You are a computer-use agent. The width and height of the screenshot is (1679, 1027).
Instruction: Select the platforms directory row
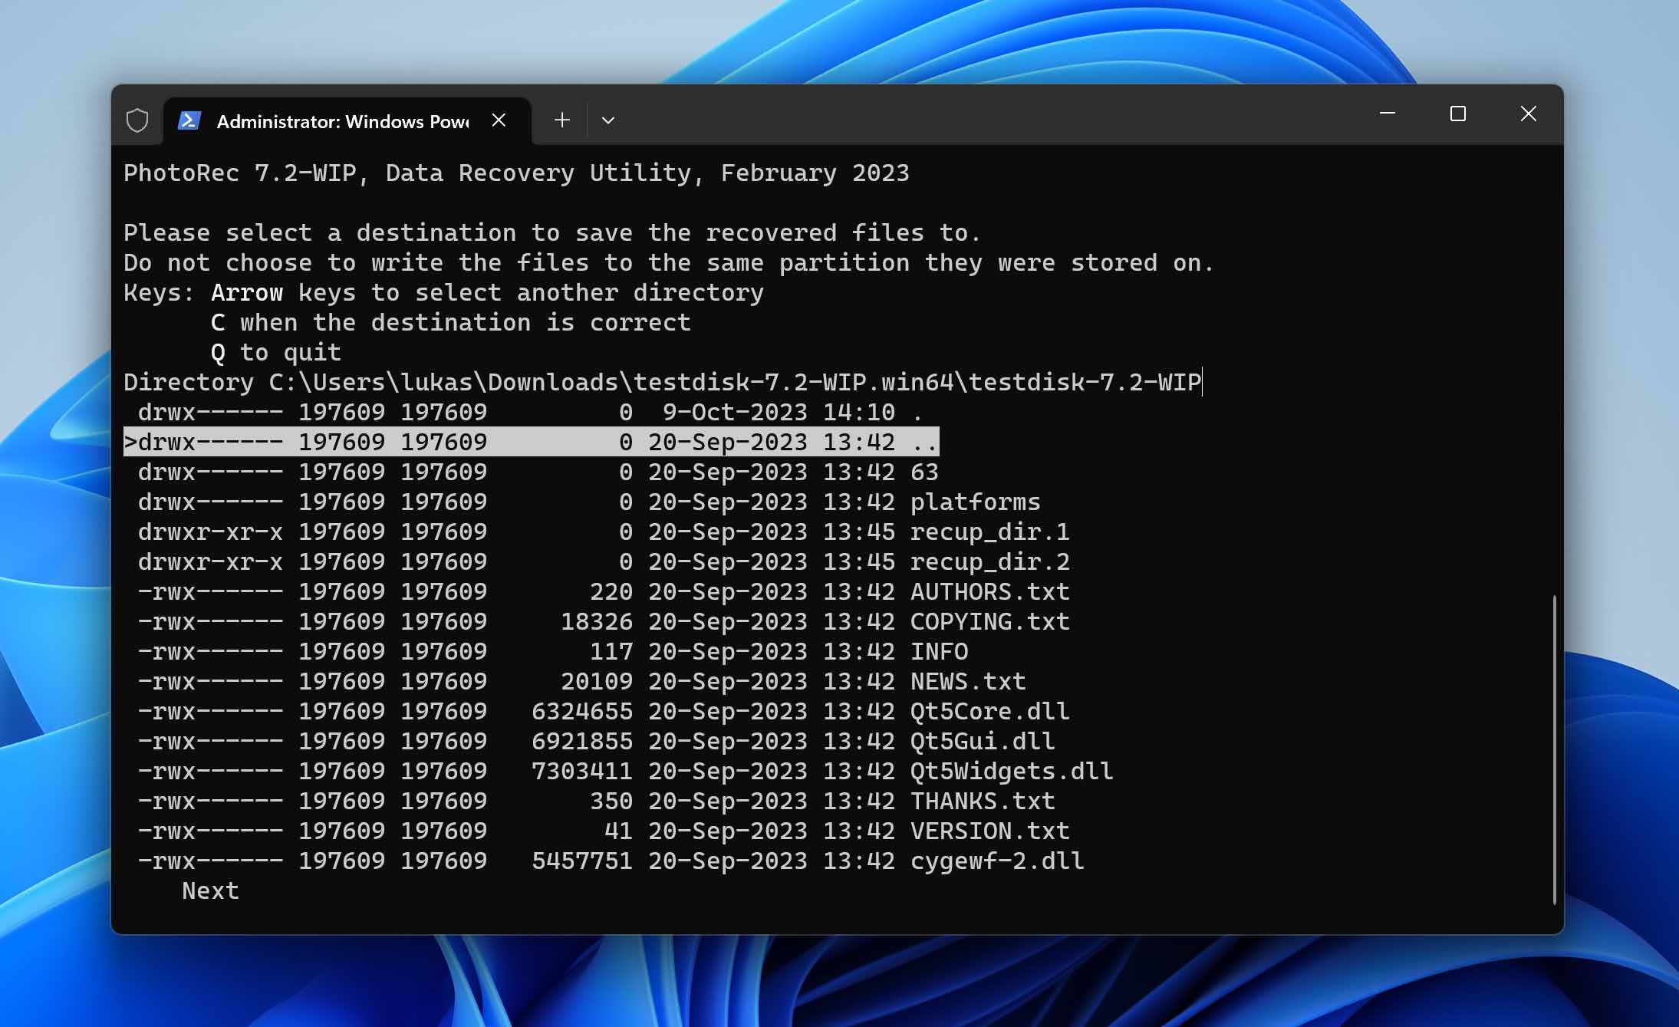pos(589,502)
